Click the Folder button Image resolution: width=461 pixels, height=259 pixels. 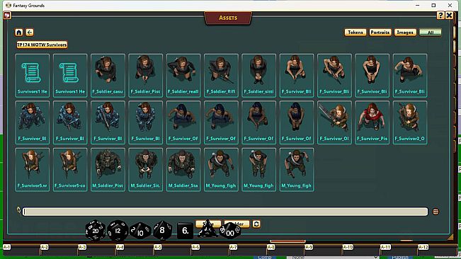tap(237, 224)
